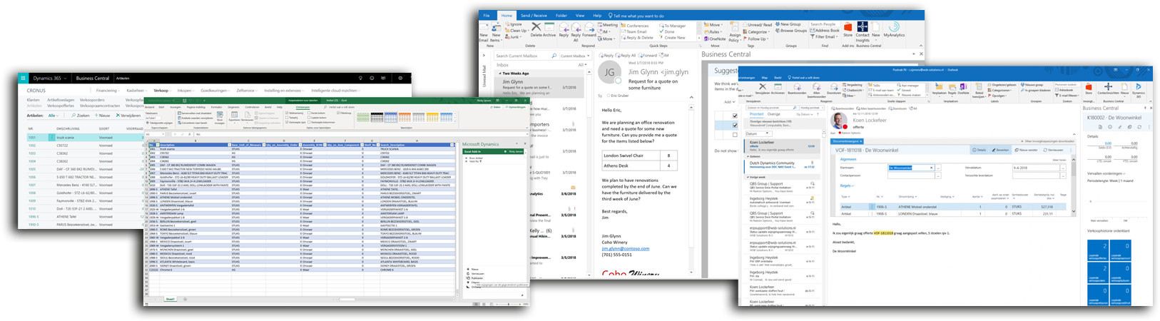
Task: Click search magnifier in Search Current Mailbox box
Action: (x=554, y=56)
